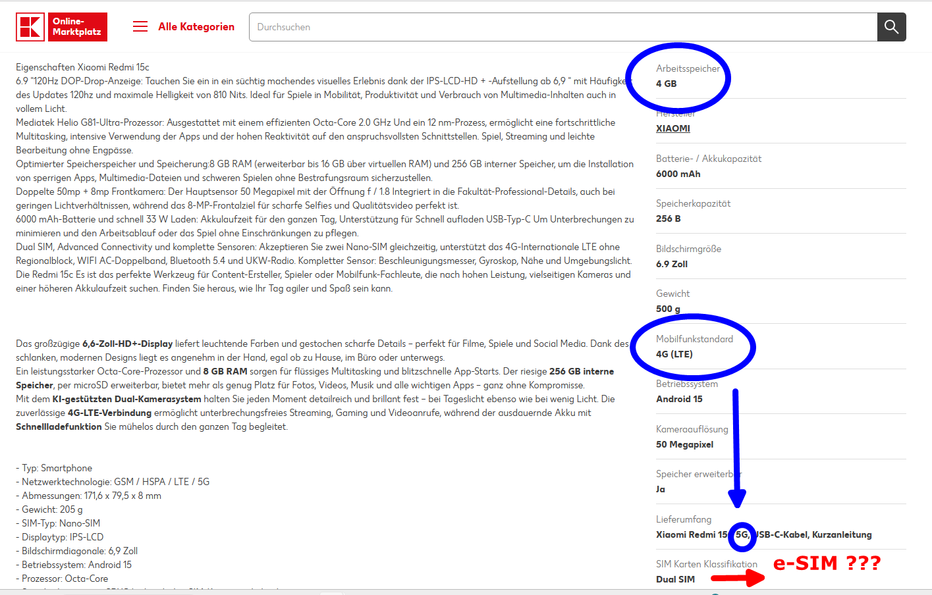Click the Abmessungen 171,6 x 79,5 line
Image resolution: width=932 pixels, height=595 pixels.
88,496
